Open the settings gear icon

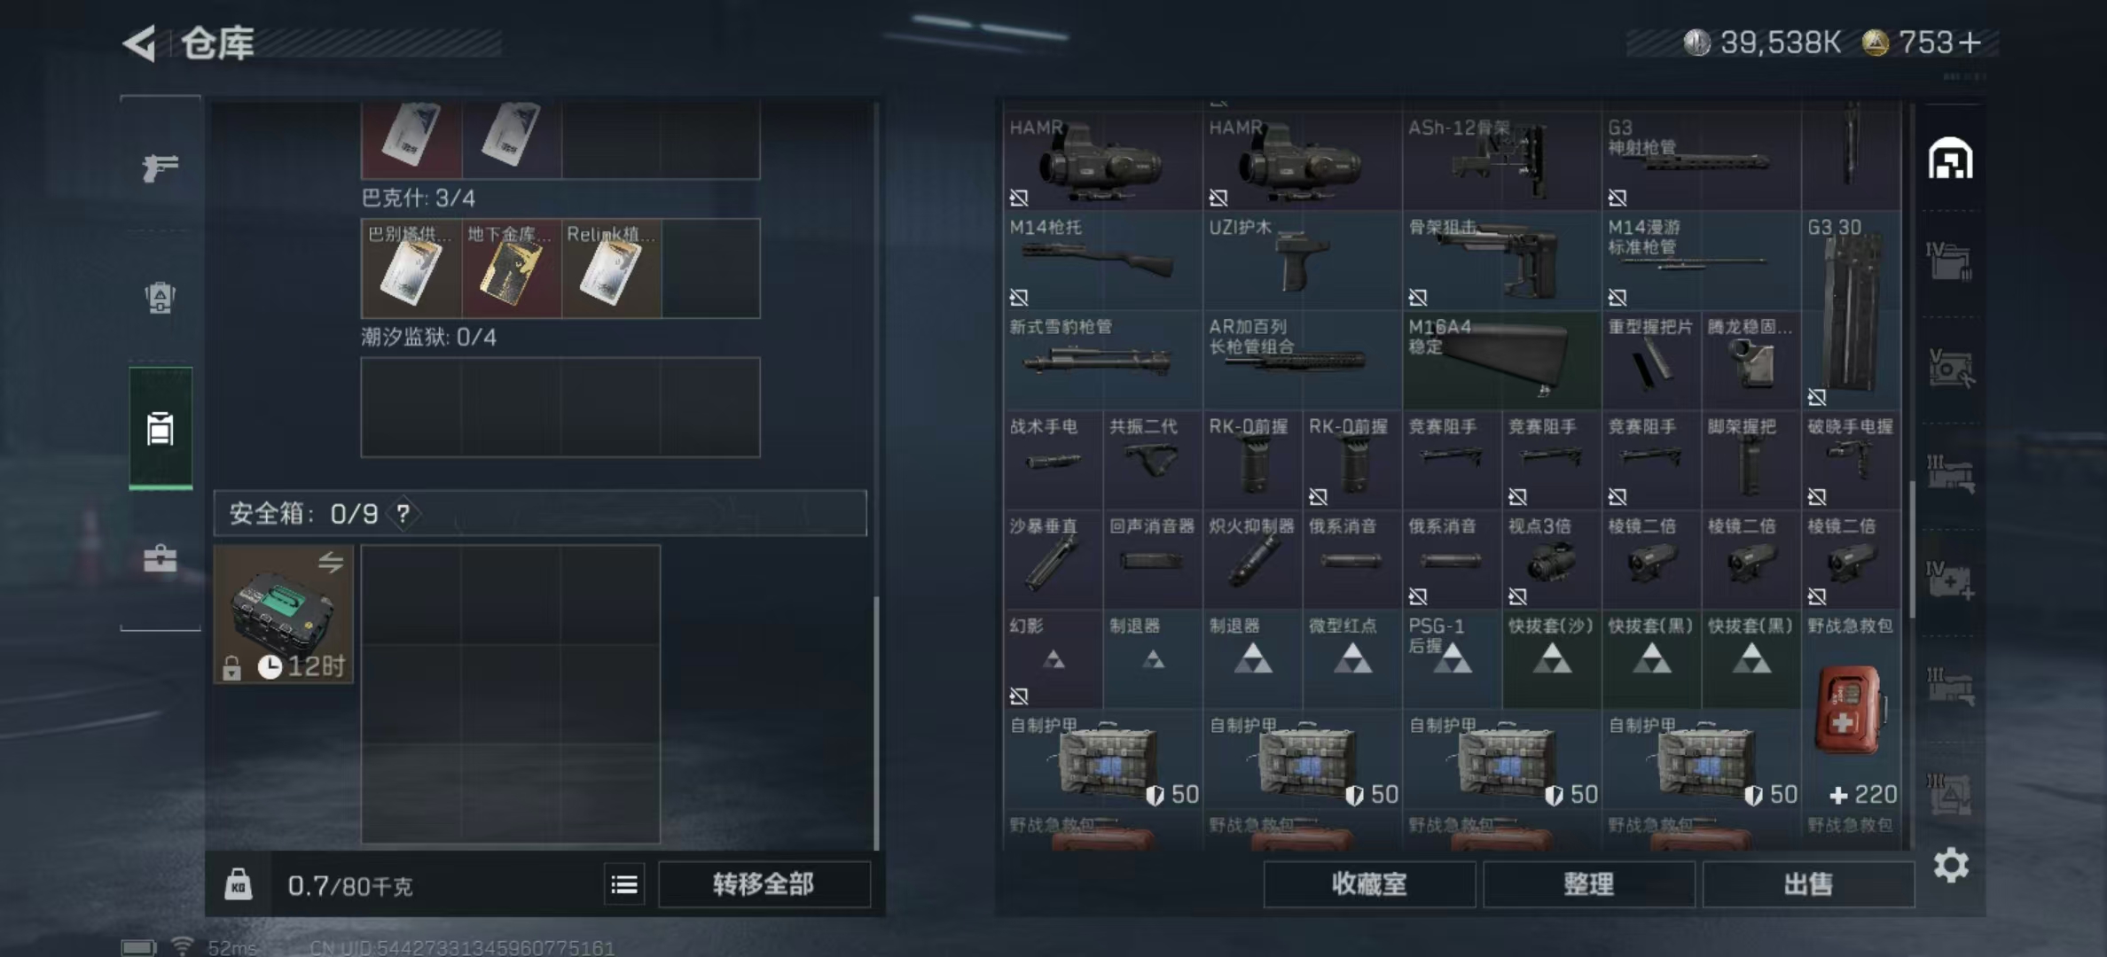pyautogui.click(x=1951, y=865)
